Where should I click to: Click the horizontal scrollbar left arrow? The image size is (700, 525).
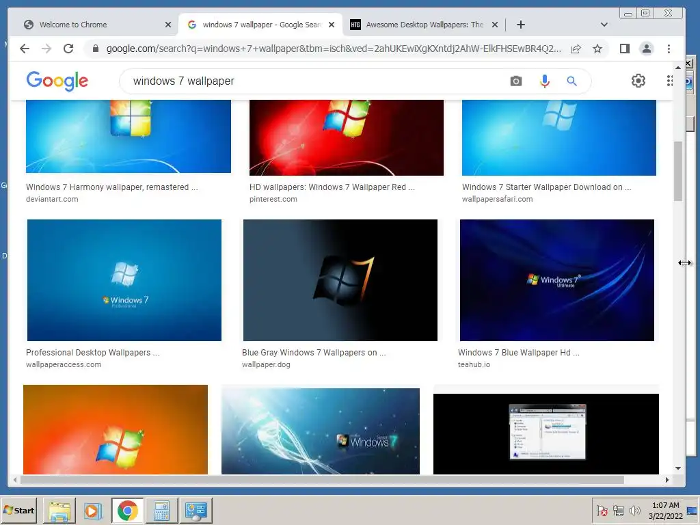pyautogui.click(x=15, y=480)
